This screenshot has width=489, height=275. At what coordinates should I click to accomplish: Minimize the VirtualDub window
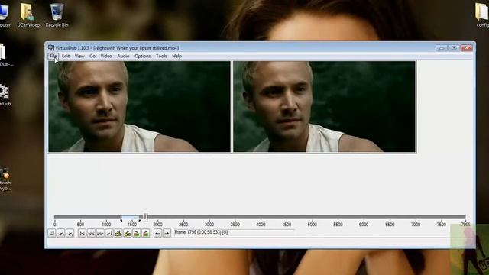(x=442, y=47)
